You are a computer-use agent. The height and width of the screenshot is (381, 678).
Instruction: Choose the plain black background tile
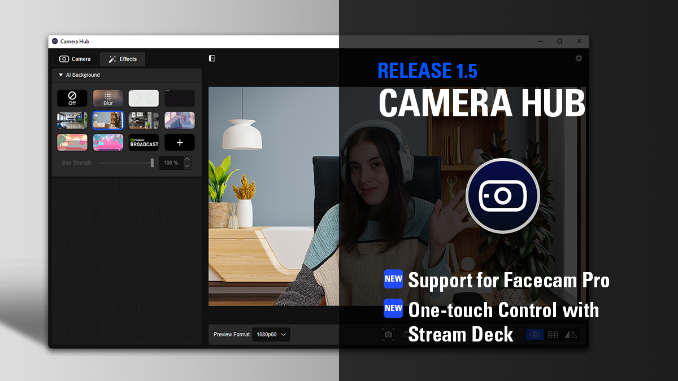point(180,98)
